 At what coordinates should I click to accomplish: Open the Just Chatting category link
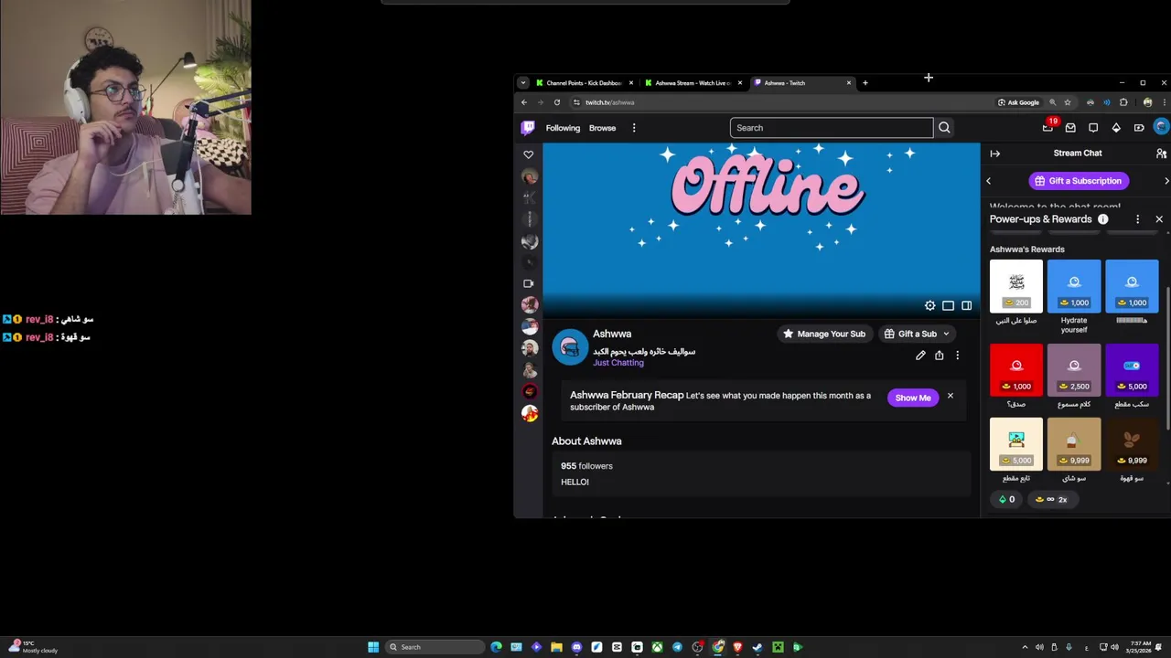point(618,363)
